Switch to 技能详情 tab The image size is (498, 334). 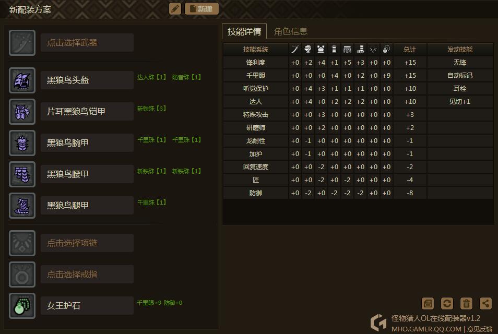(244, 31)
